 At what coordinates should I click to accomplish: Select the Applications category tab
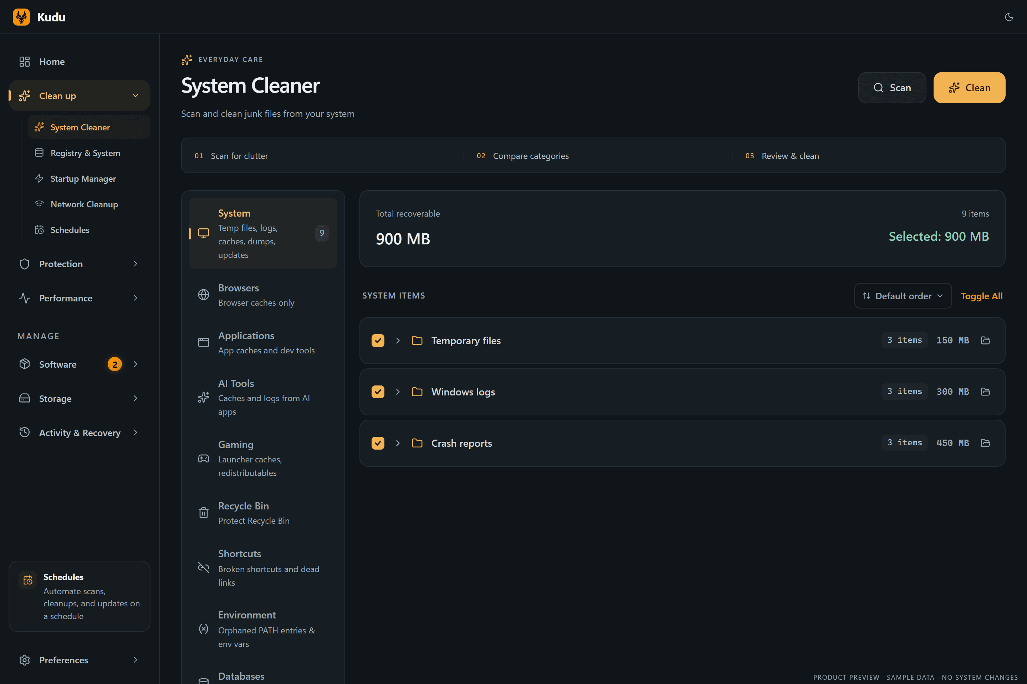pyautogui.click(x=263, y=342)
